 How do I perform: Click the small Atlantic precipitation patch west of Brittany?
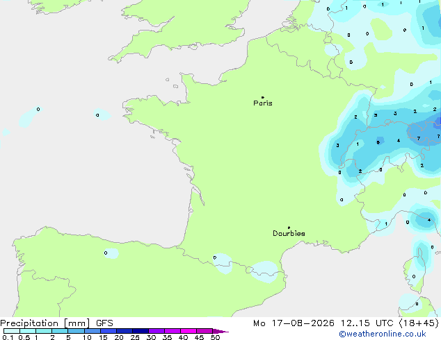pos(102,114)
